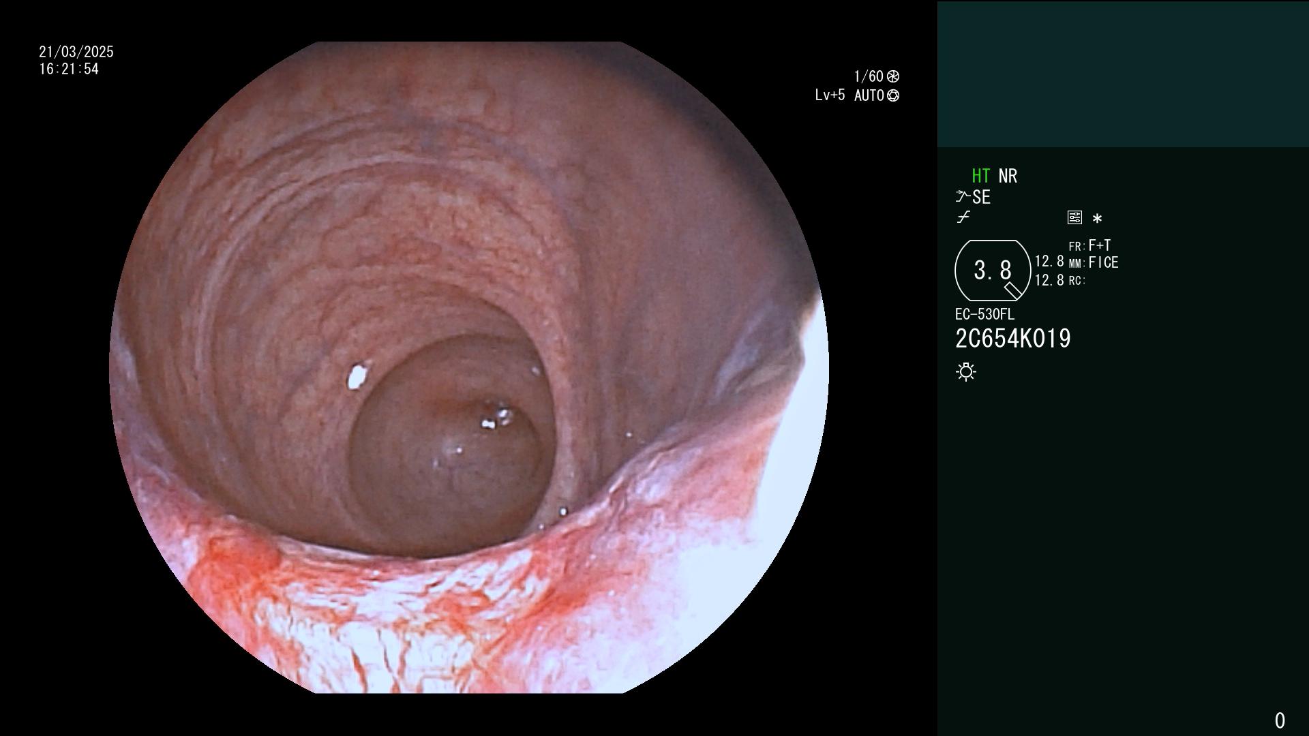Click the lamp light icon
Screen dimensions: 1309x736
966,371
